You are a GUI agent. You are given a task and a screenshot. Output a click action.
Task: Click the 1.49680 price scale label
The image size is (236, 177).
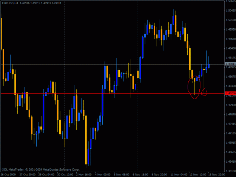pyautogui.click(x=231, y=39)
